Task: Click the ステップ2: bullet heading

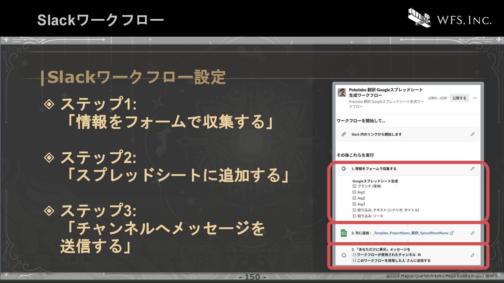Action: point(98,157)
